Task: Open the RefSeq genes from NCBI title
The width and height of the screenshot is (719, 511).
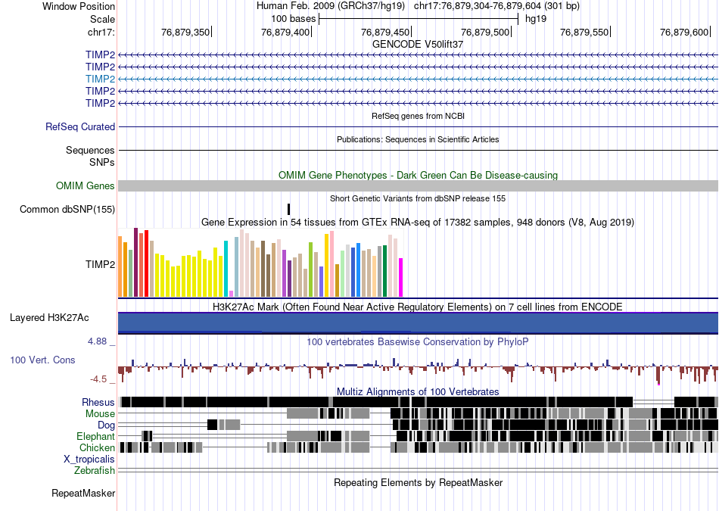Action: 418,116
